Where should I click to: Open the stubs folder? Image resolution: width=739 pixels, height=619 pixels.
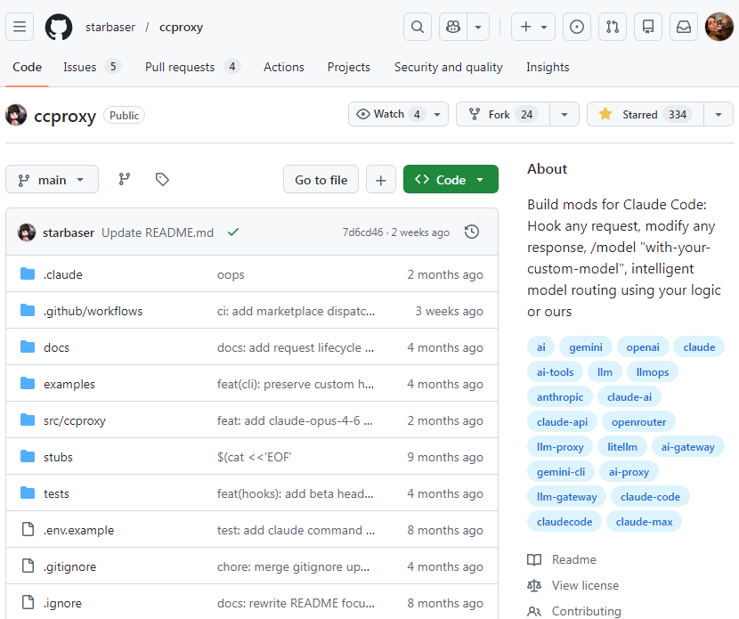[58, 457]
